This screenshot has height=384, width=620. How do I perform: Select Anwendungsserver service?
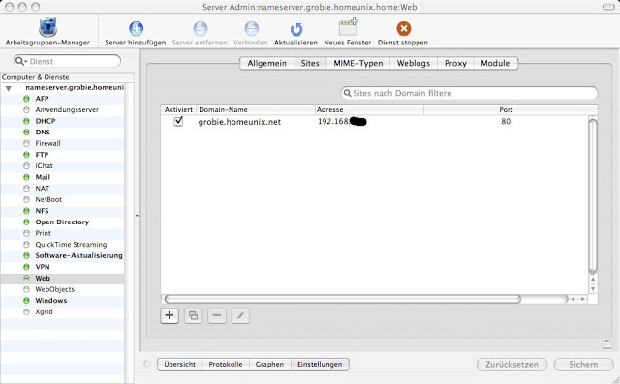point(67,109)
